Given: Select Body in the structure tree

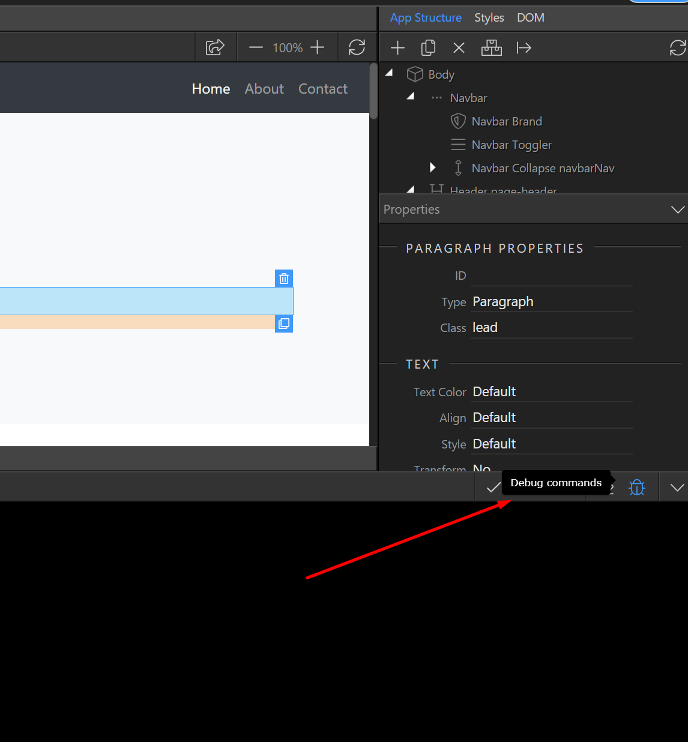Looking at the screenshot, I should 441,74.
